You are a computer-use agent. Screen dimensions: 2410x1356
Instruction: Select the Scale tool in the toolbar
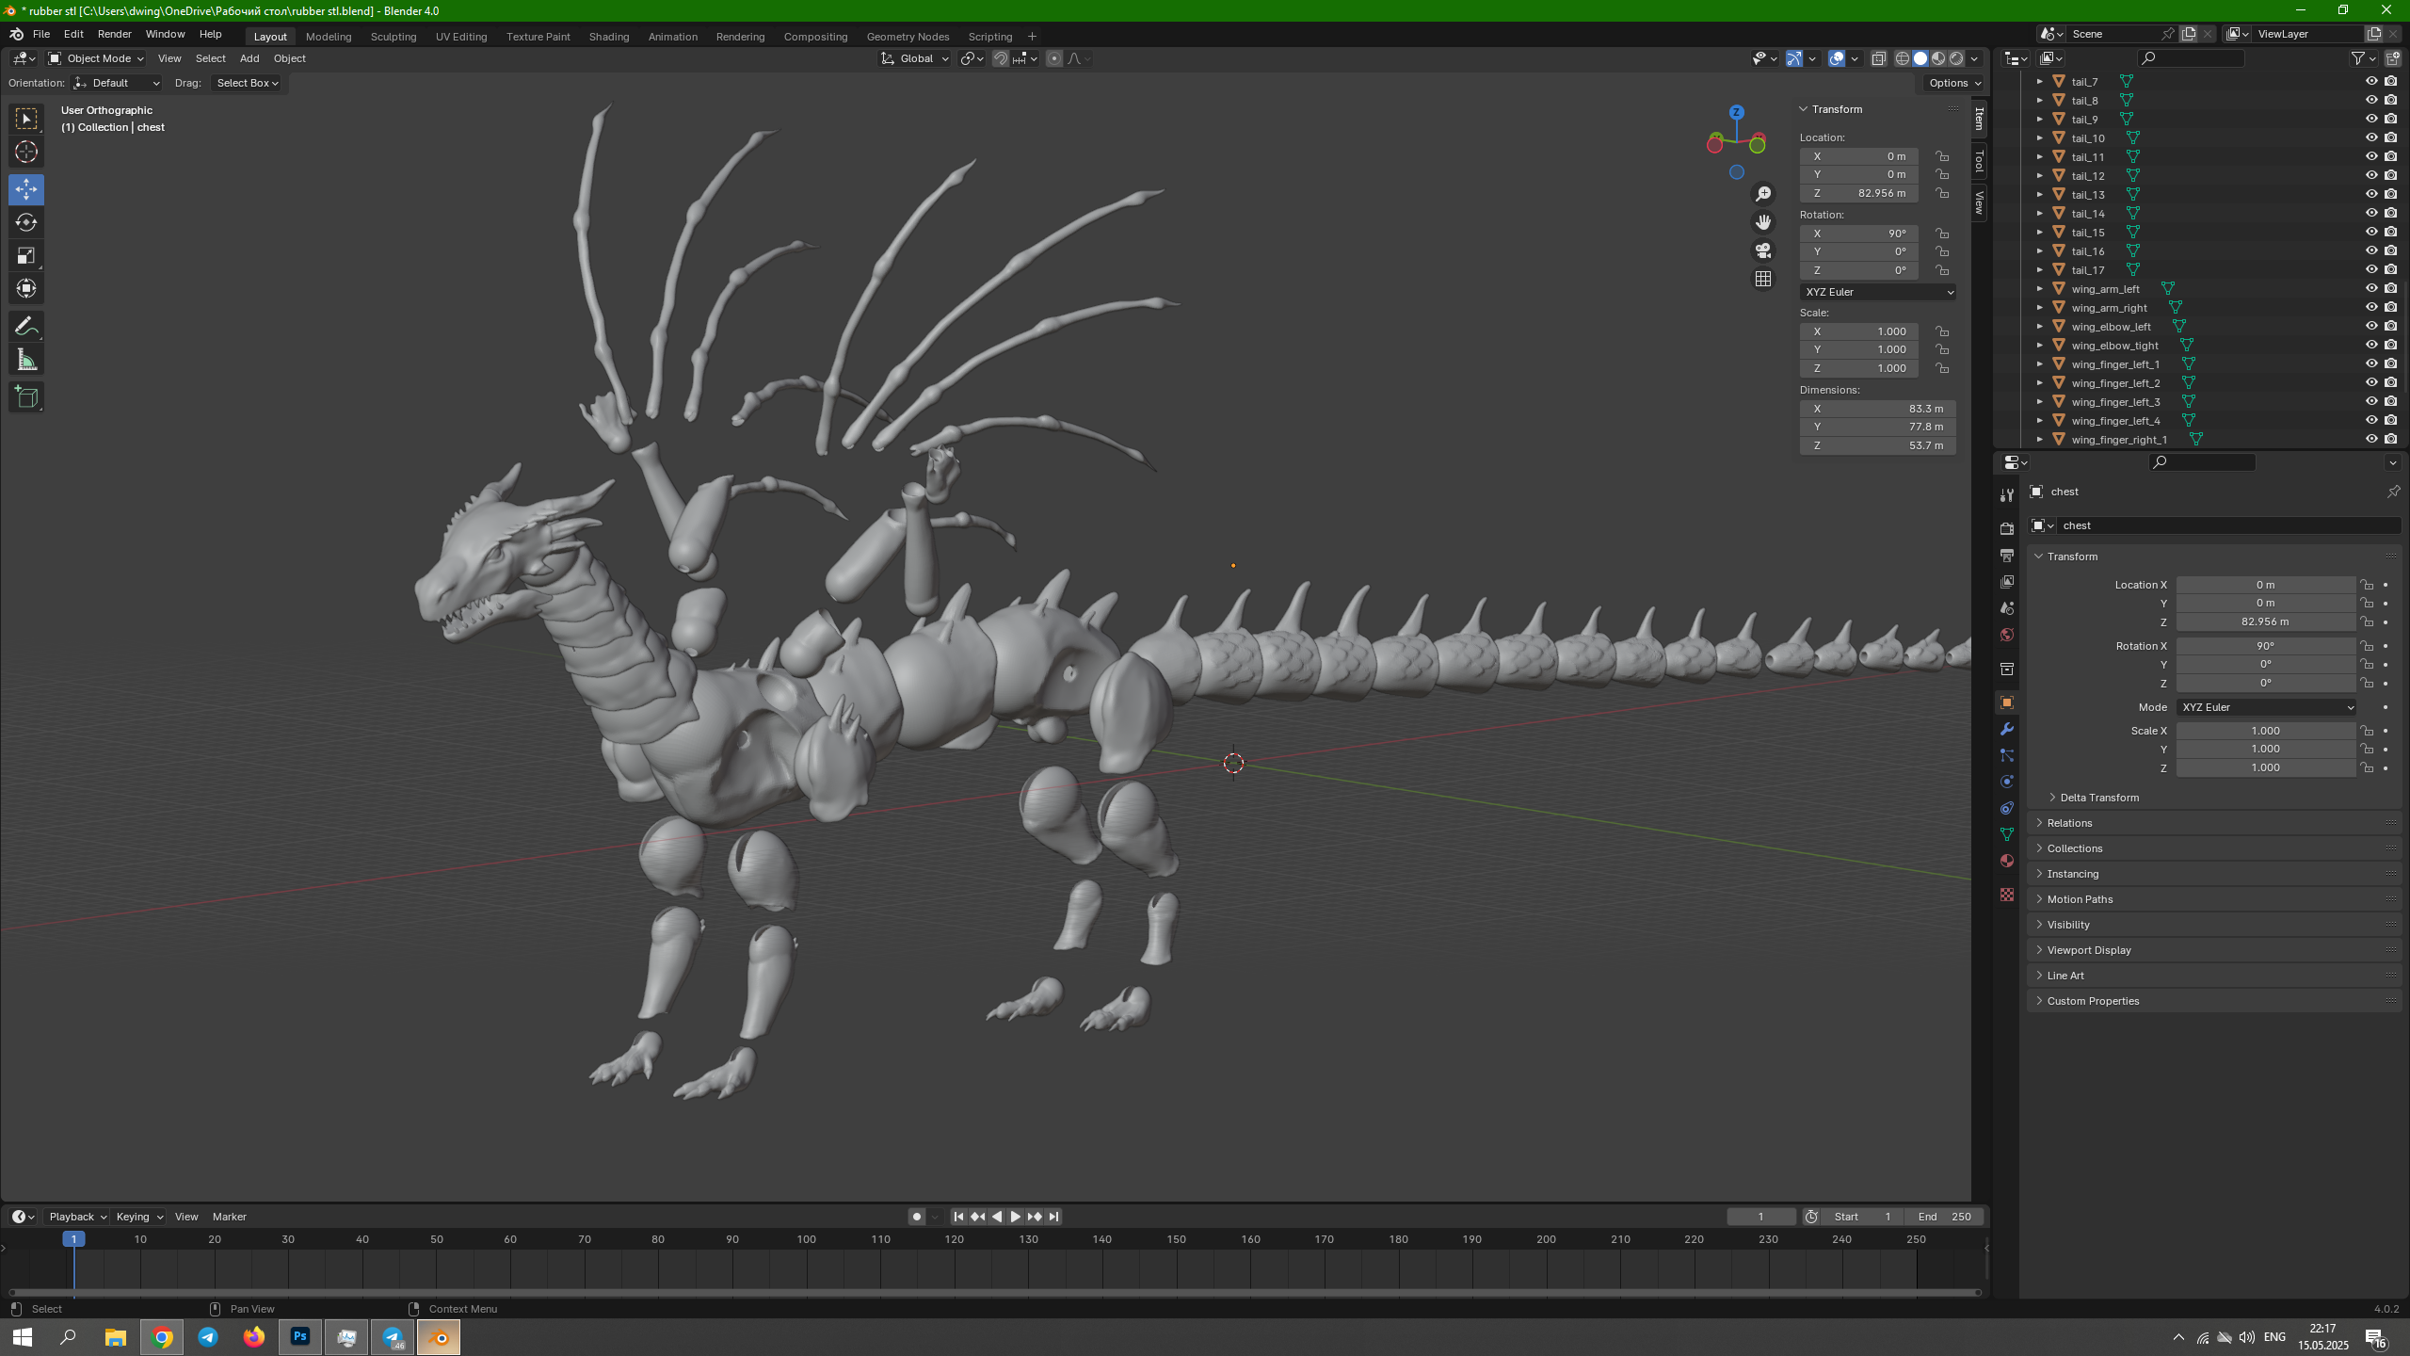click(x=26, y=255)
